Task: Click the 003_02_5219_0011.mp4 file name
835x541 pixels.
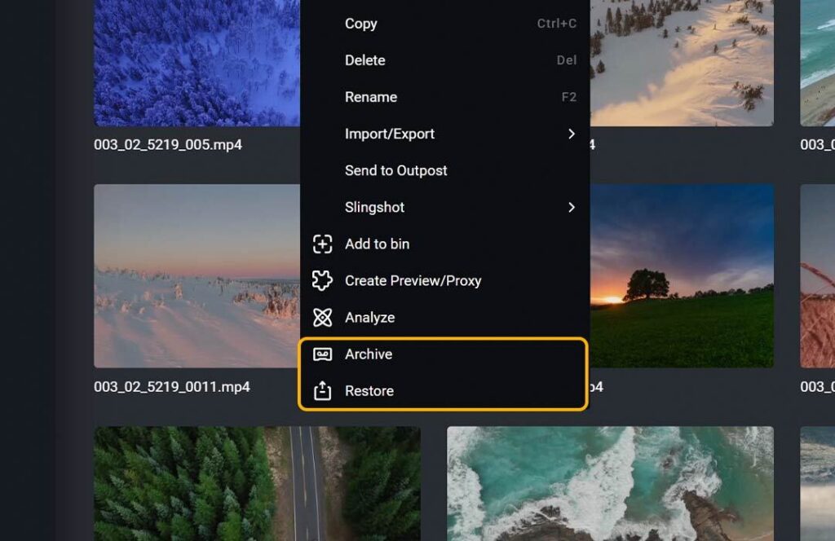Action: pyautogui.click(x=171, y=386)
